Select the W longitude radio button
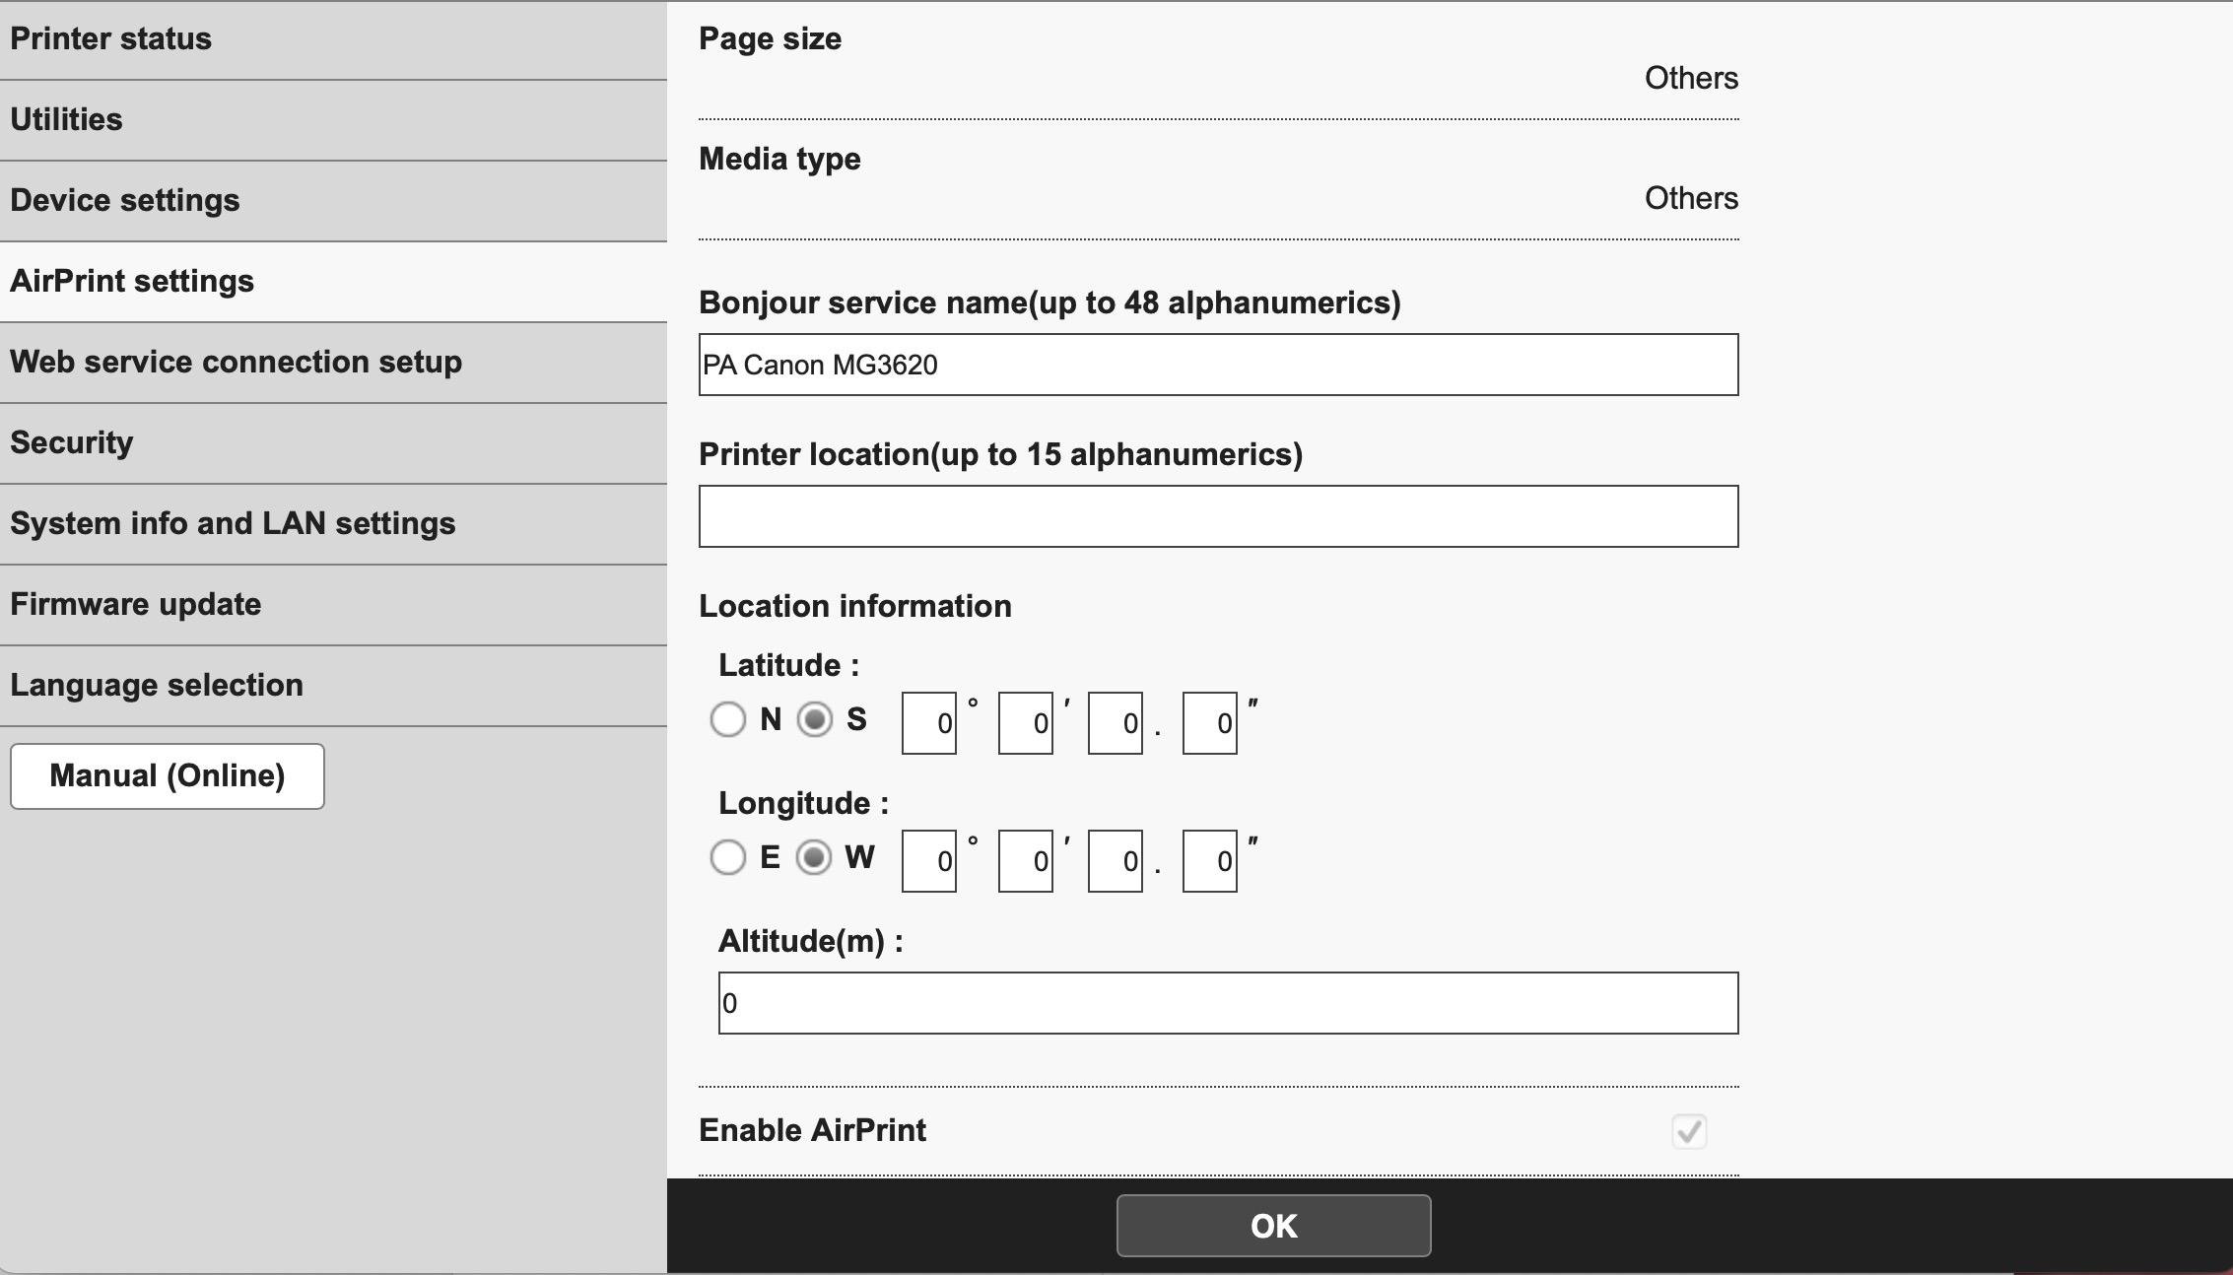Viewport: 2233px width, 1275px height. click(x=815, y=858)
